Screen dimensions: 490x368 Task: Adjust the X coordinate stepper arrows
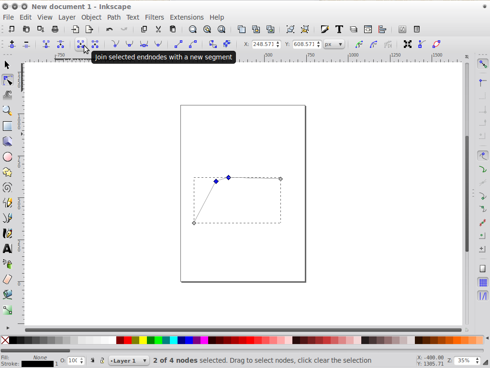tap(278, 45)
